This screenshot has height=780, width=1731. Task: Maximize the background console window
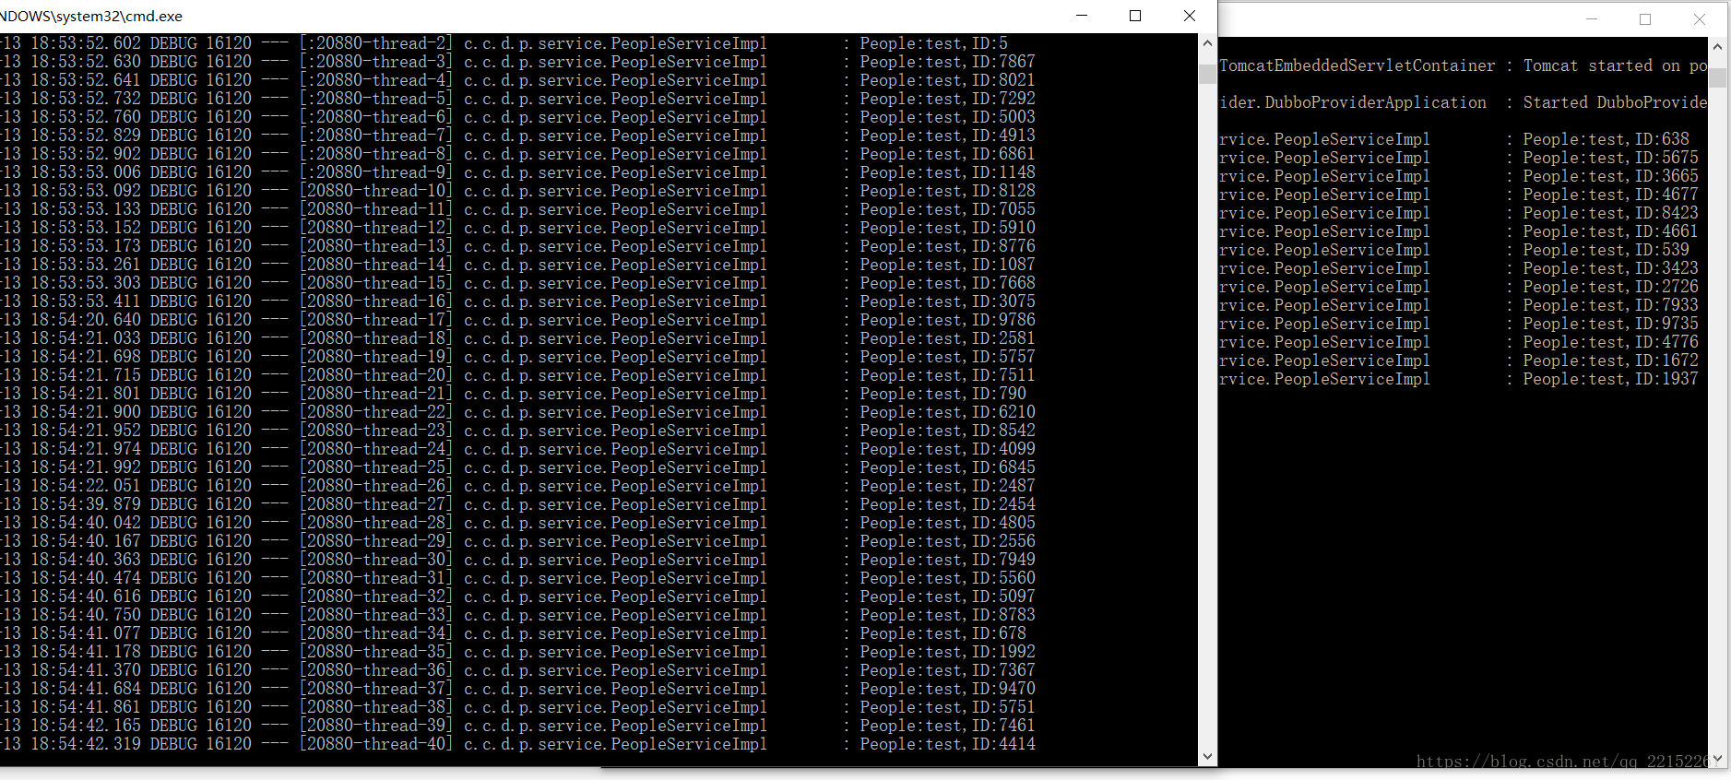[x=1645, y=19]
